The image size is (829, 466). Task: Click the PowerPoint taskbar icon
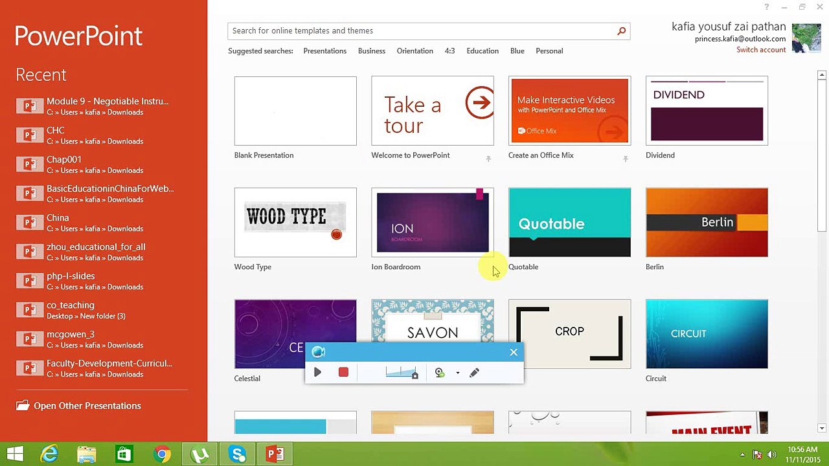275,454
